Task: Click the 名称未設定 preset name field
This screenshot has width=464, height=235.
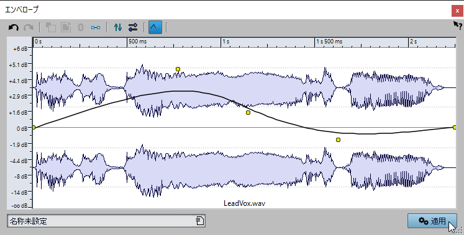Action: (x=106, y=221)
